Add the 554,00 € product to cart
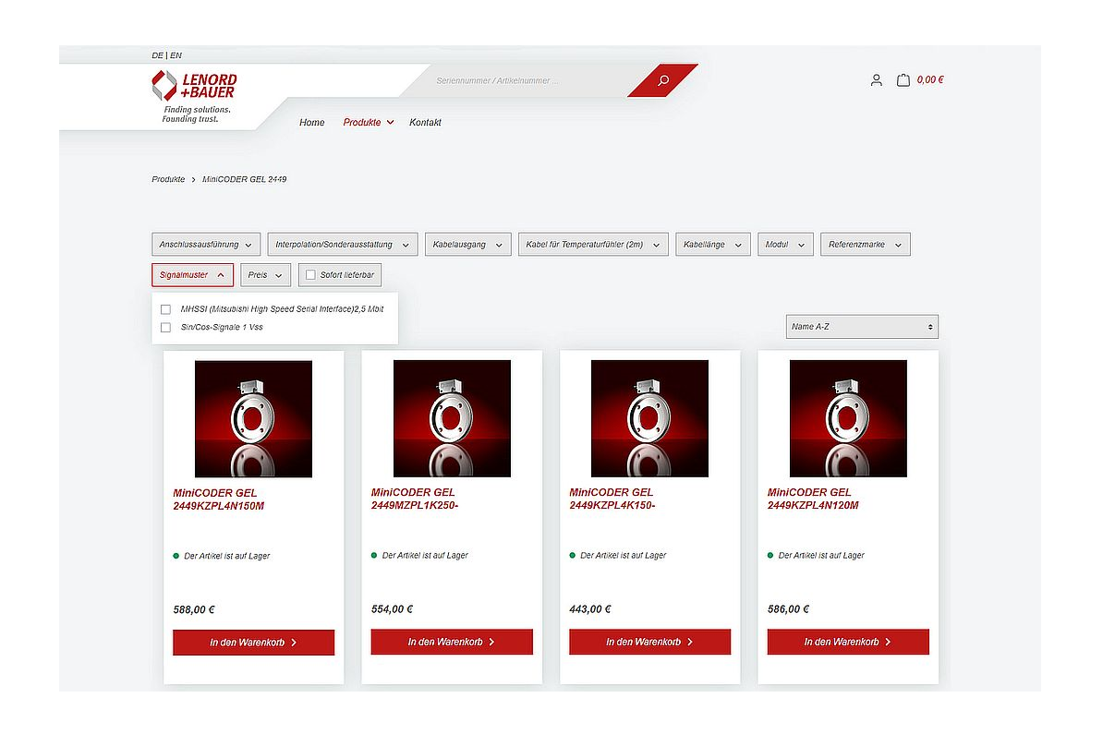The image size is (1115, 734). coord(452,642)
